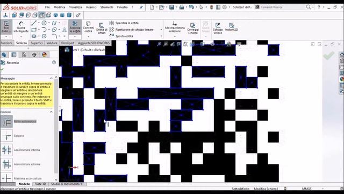Open the Inserisci menu
This screenshot has height=194, width=344.
tap(91, 7)
